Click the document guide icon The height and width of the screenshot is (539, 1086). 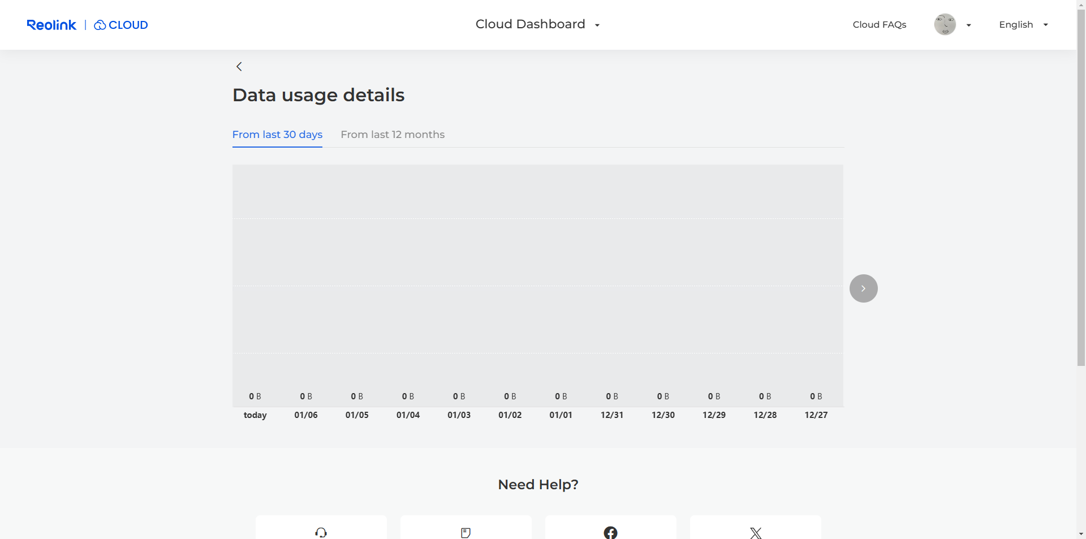tap(466, 532)
